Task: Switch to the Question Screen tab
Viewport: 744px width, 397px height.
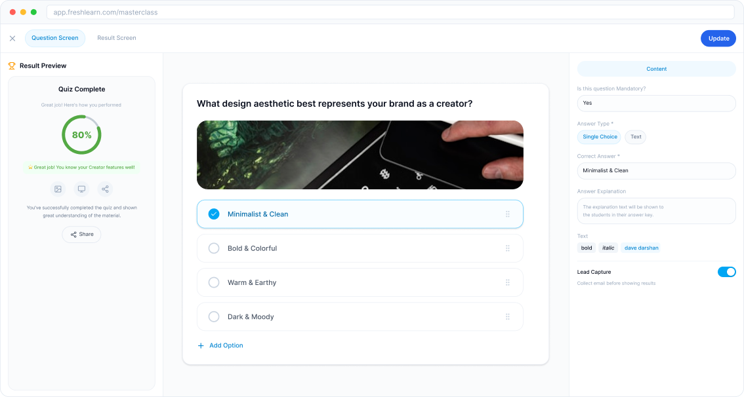Action: click(x=55, y=37)
